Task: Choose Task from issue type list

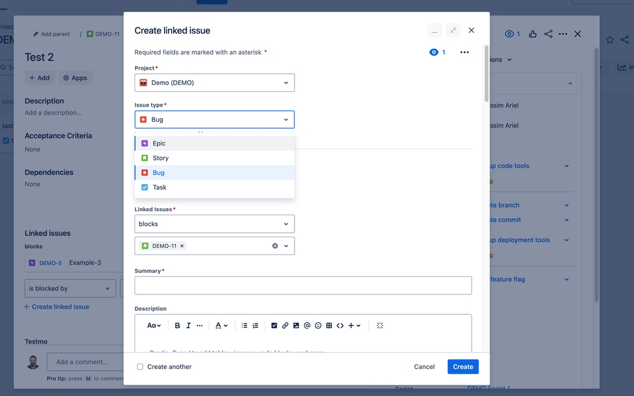Action: tap(215, 187)
